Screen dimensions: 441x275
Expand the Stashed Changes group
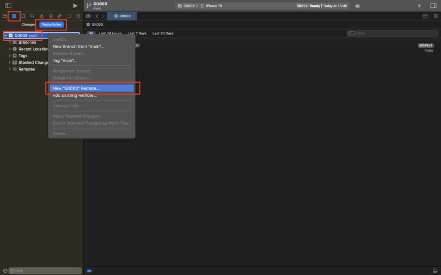9,62
